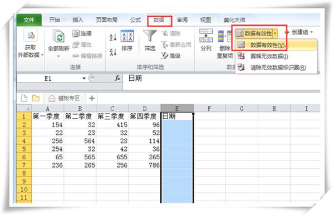334x215 pixels.
Task: Select the 数据 ribbon tab
Action: (x=159, y=20)
